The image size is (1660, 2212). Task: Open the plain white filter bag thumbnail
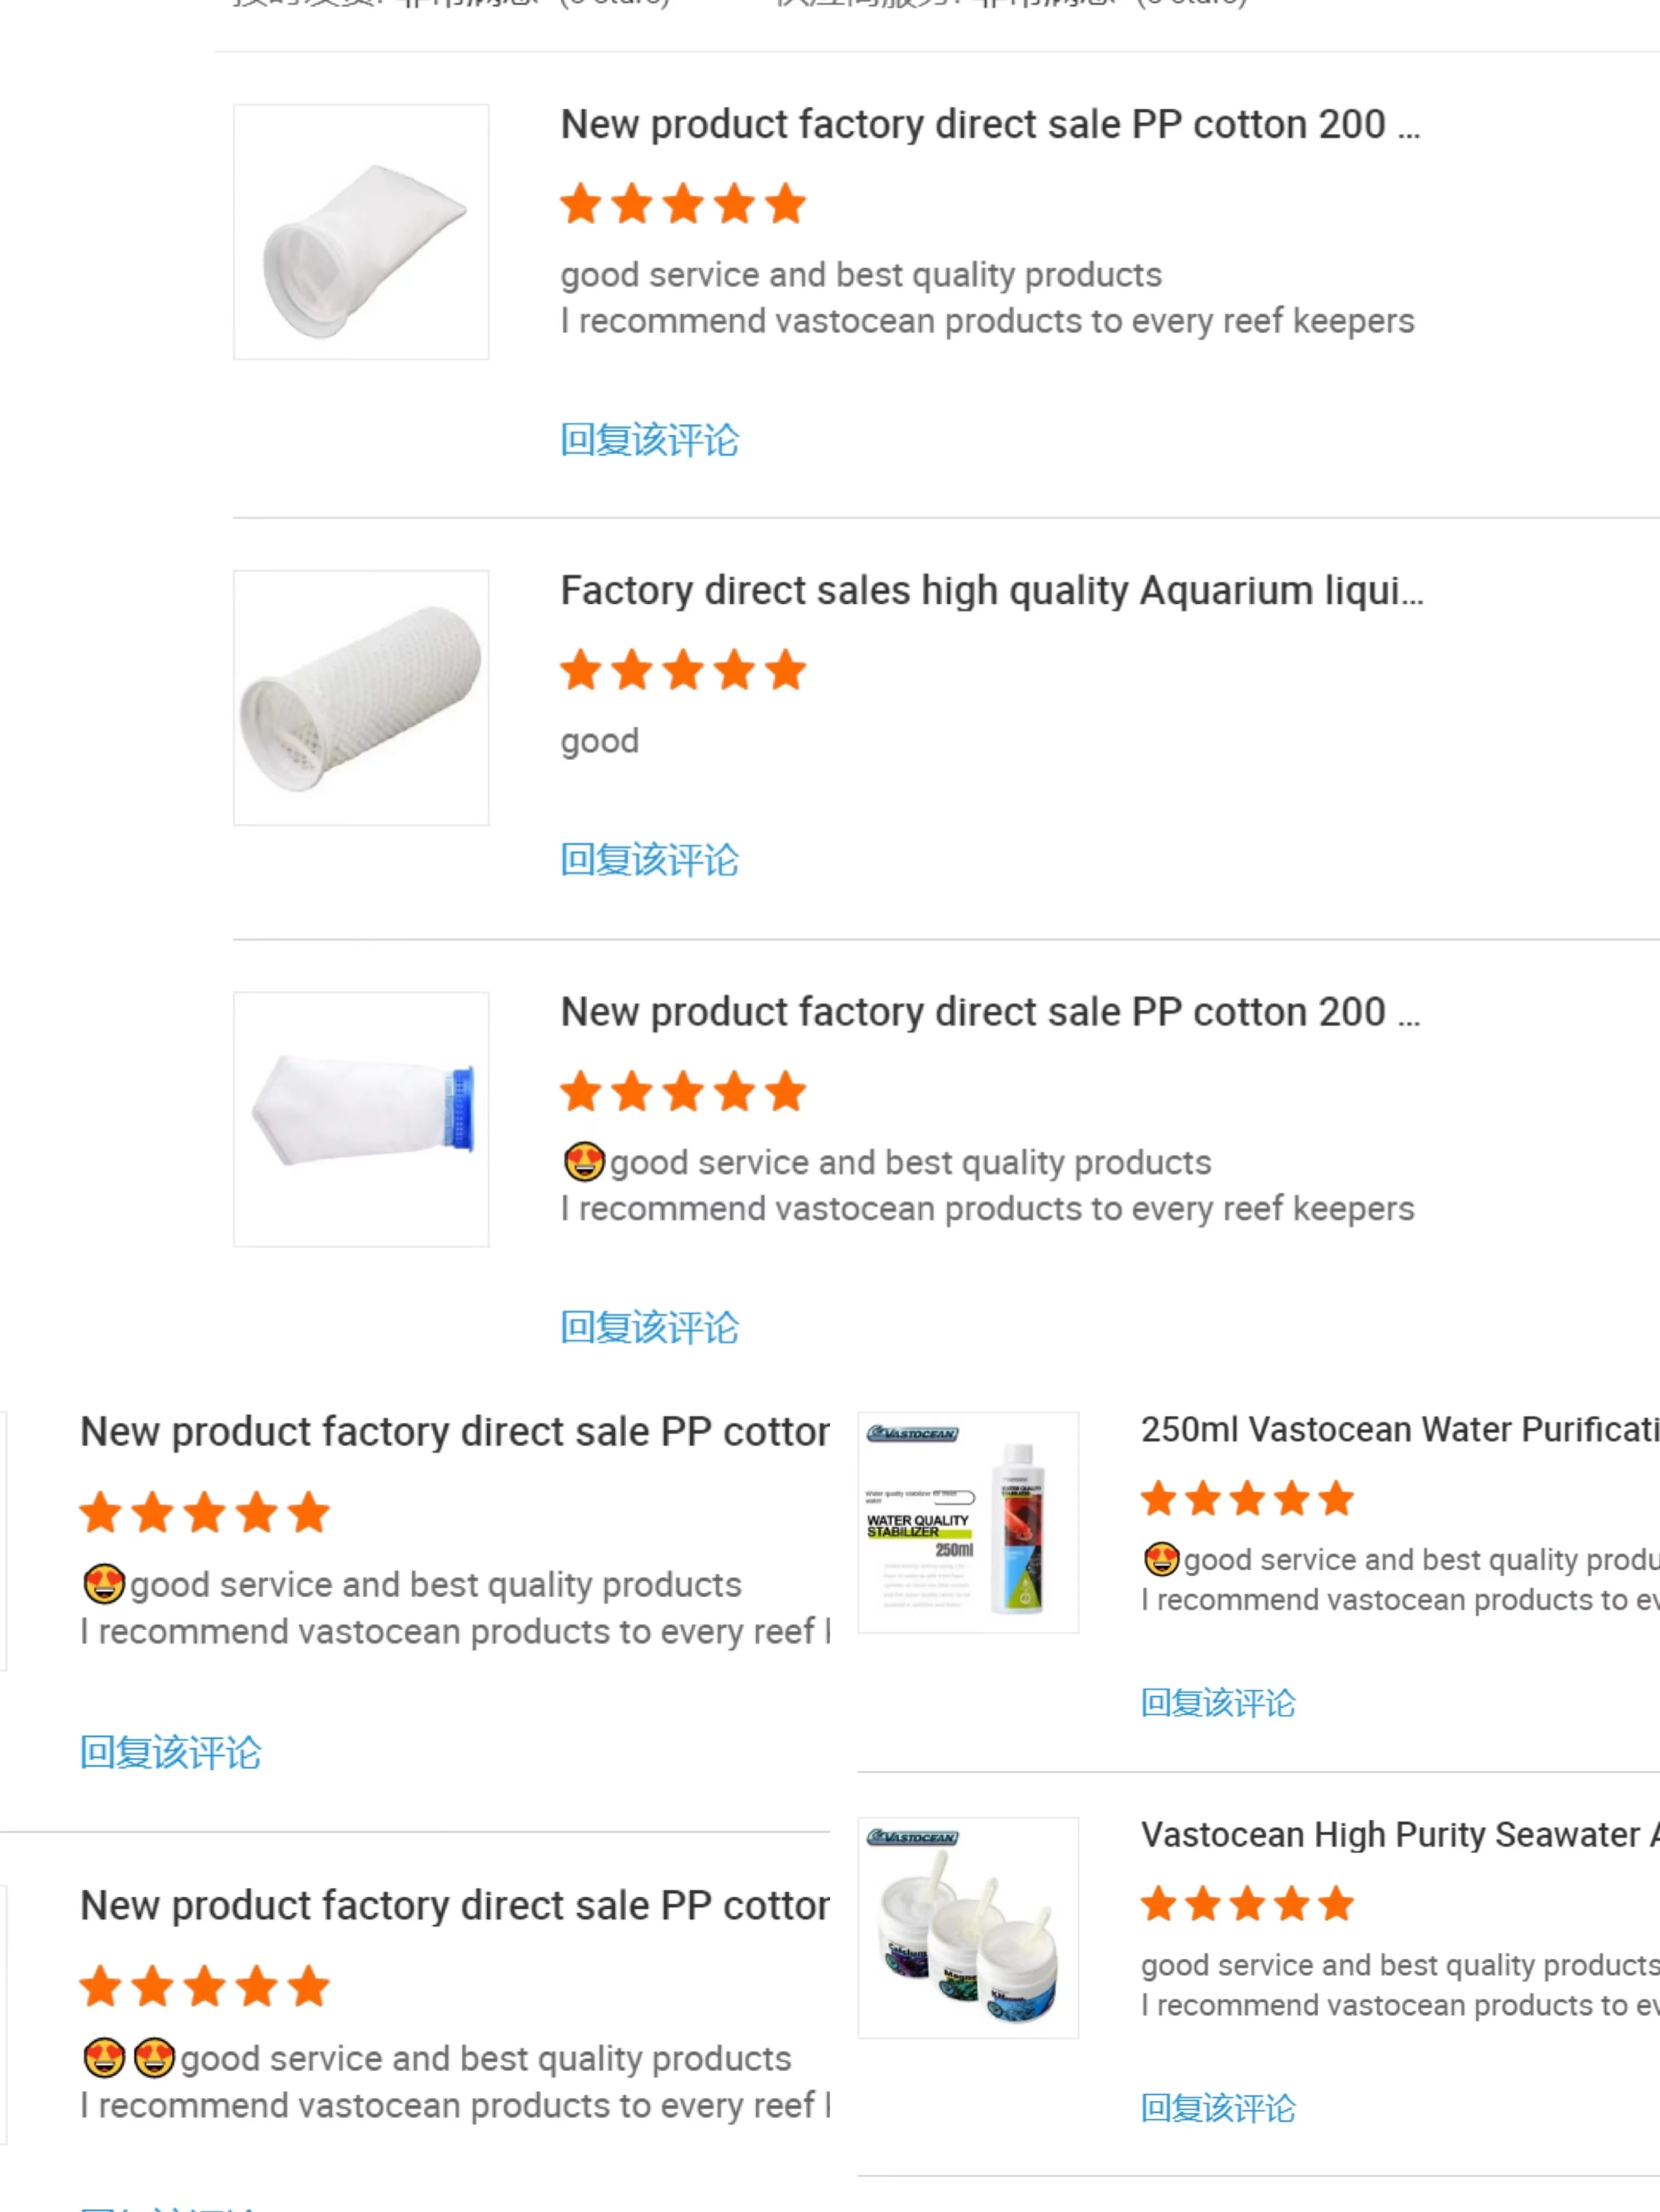pyautogui.click(x=361, y=232)
